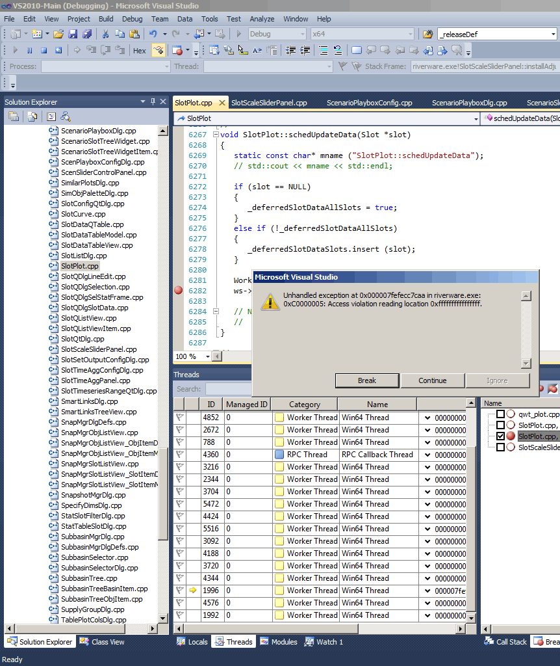Click Continue in the exception dialog
Image resolution: width=560 pixels, height=666 pixels.
pyautogui.click(x=432, y=380)
